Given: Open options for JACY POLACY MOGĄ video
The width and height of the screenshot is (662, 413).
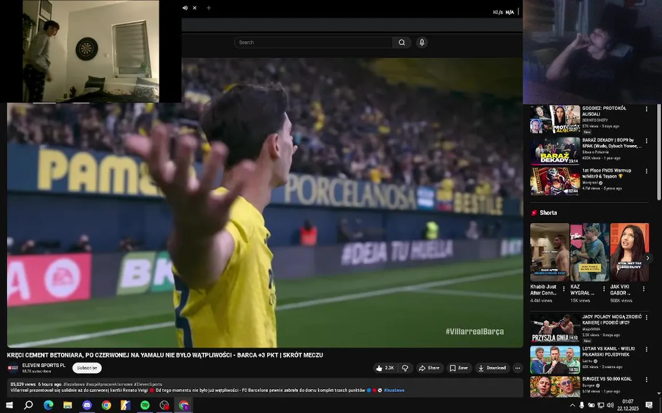Looking at the screenshot, I should pos(646,318).
